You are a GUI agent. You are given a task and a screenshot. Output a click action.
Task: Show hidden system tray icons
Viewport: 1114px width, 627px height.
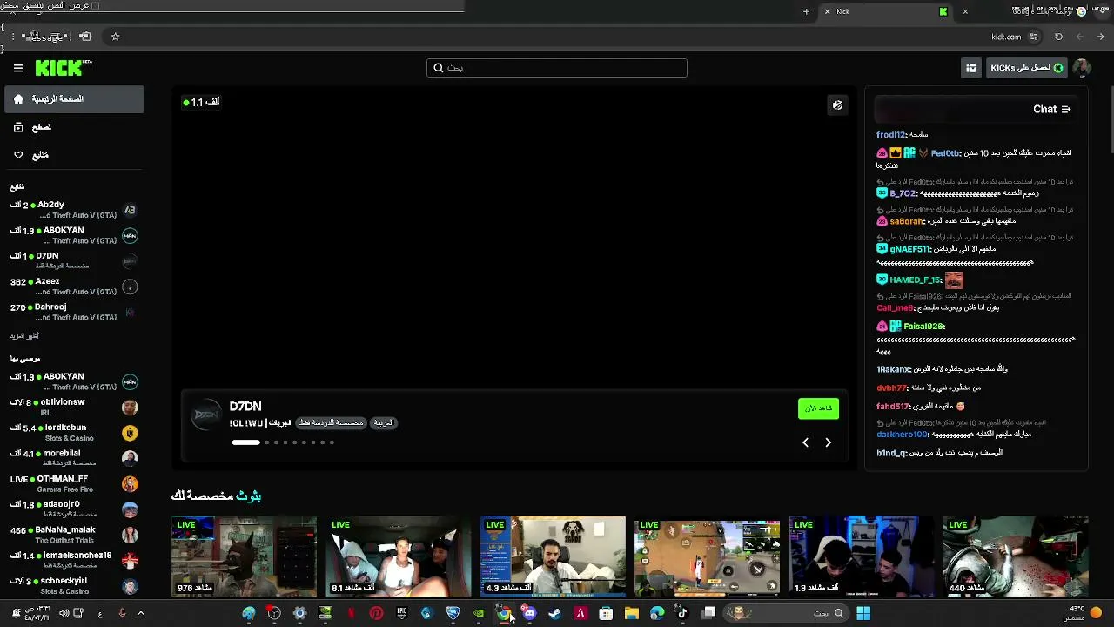141,613
